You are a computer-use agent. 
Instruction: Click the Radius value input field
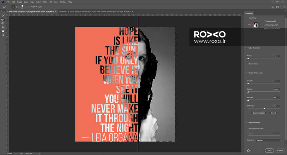pos(276,56)
